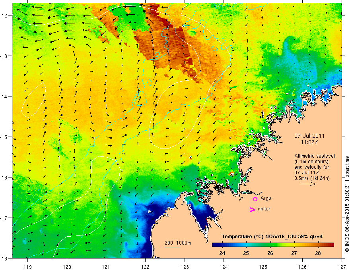350x270 pixels.
Task: Click the latitude axis label -17
Action: [x=4, y=218]
